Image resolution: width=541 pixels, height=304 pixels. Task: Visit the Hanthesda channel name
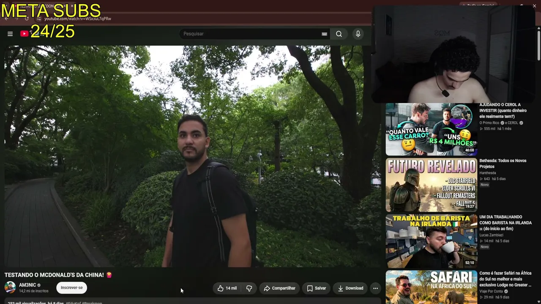[x=488, y=173]
